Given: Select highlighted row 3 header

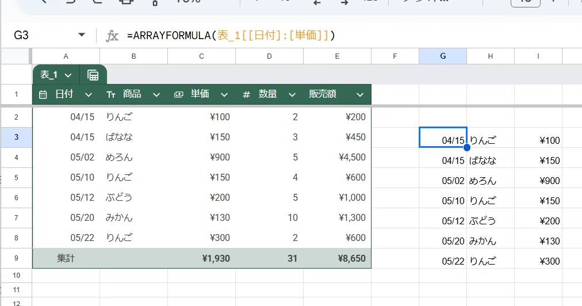Looking at the screenshot, I should 16,137.
